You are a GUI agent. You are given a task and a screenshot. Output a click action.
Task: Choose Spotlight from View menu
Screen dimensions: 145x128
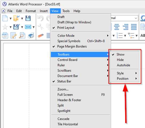pos(81,111)
